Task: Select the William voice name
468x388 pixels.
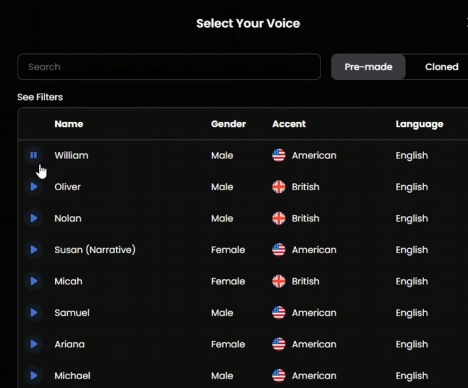Action: 72,155
